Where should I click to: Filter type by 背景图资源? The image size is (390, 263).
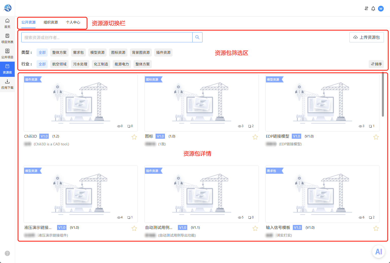(141, 52)
